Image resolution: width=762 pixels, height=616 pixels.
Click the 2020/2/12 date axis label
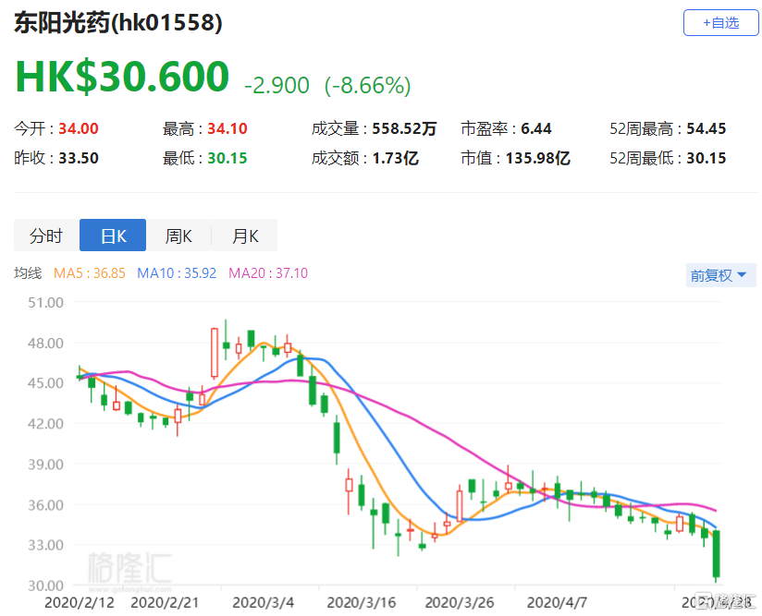[80, 602]
